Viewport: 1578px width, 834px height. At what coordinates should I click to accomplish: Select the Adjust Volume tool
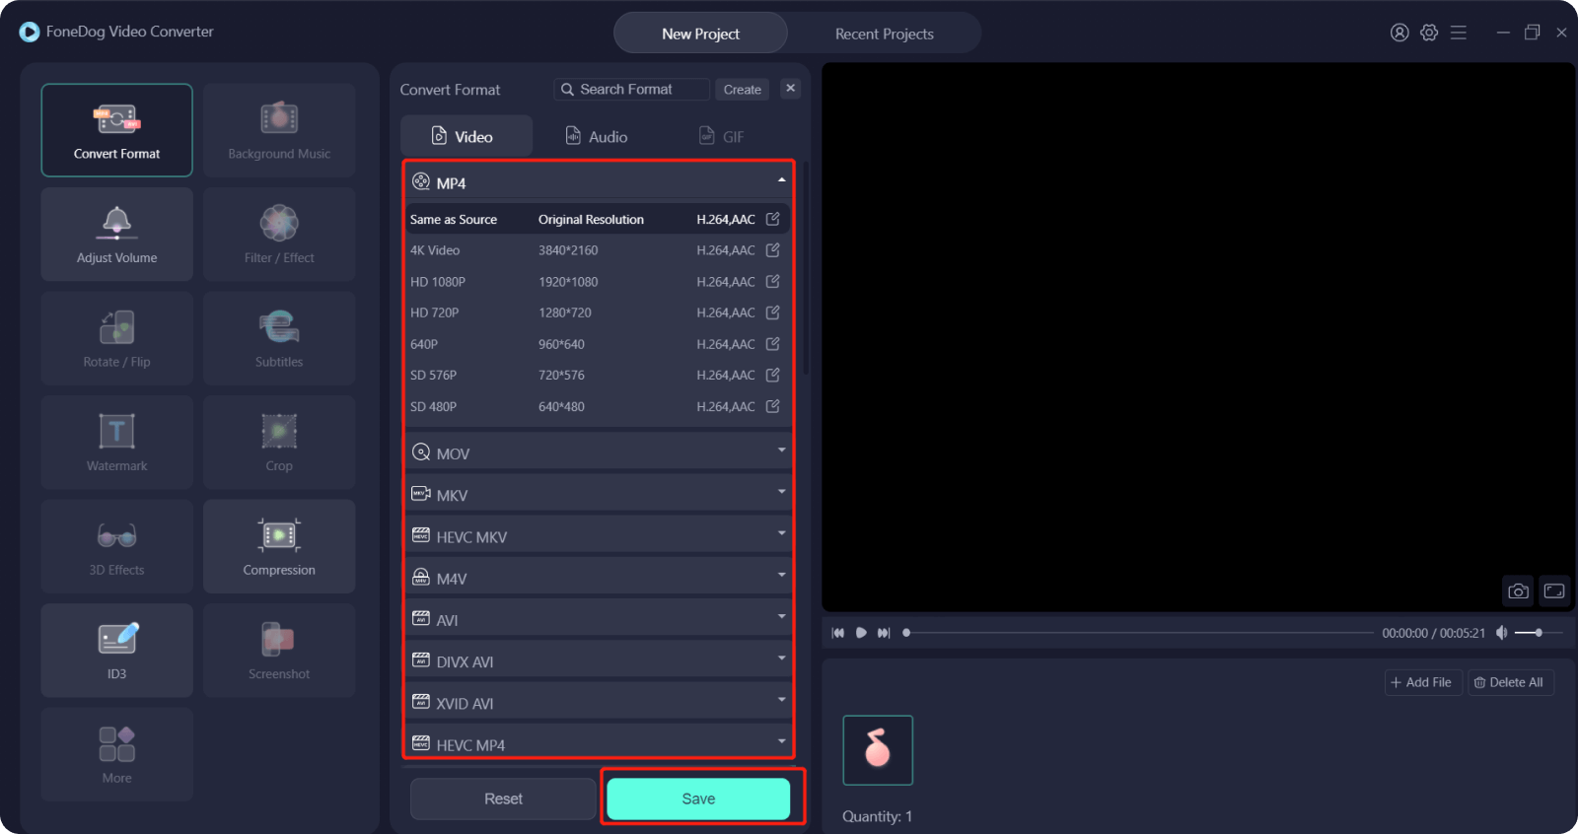coord(116,235)
